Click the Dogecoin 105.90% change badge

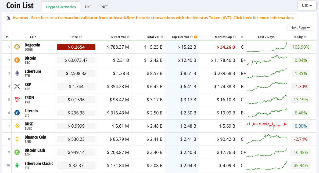(301, 47)
